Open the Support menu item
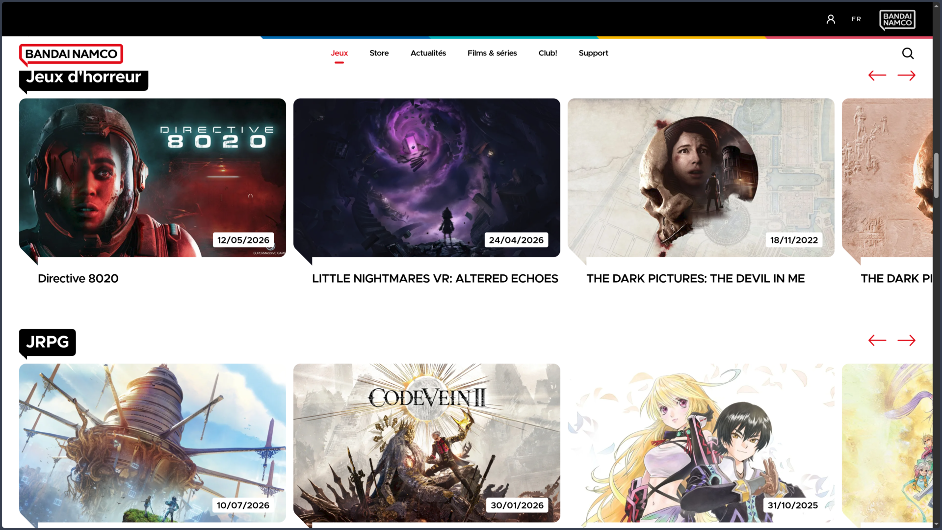942x530 pixels. pyautogui.click(x=593, y=53)
